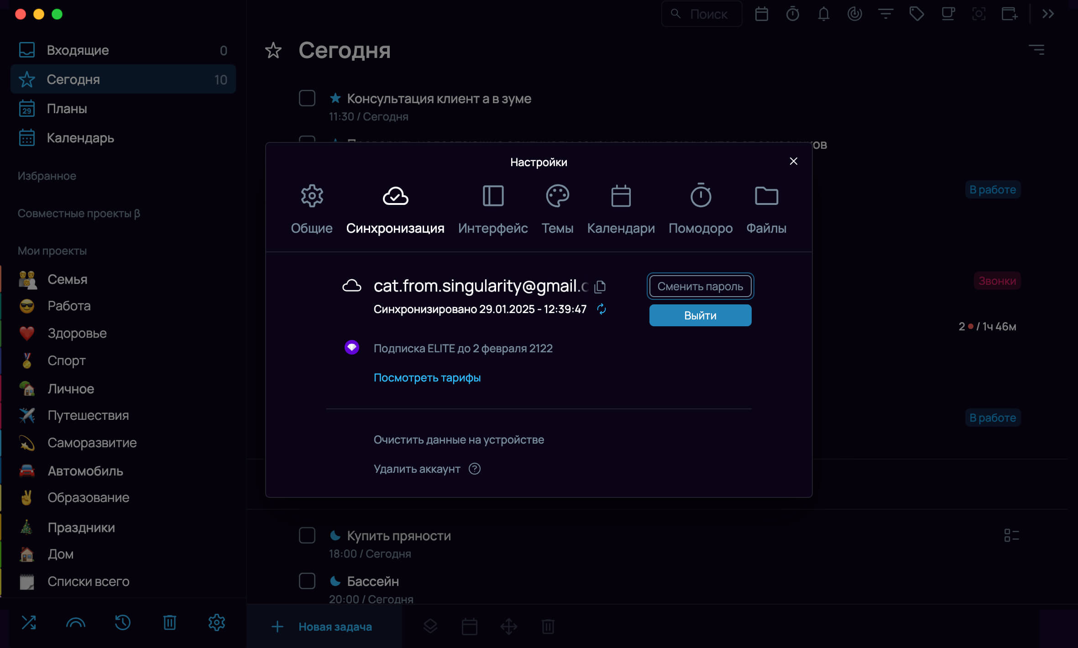The image size is (1078, 648).
Task: Open the calendar icon in top toolbar
Action: [761, 14]
